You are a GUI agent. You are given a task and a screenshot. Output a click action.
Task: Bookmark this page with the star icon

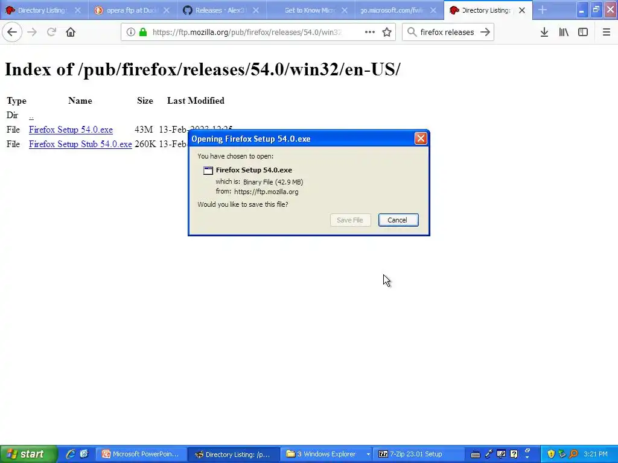(x=387, y=32)
